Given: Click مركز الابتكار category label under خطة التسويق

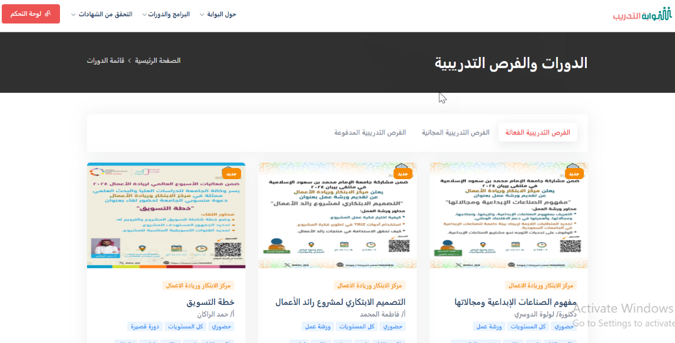Looking at the screenshot, I should 198,285.
